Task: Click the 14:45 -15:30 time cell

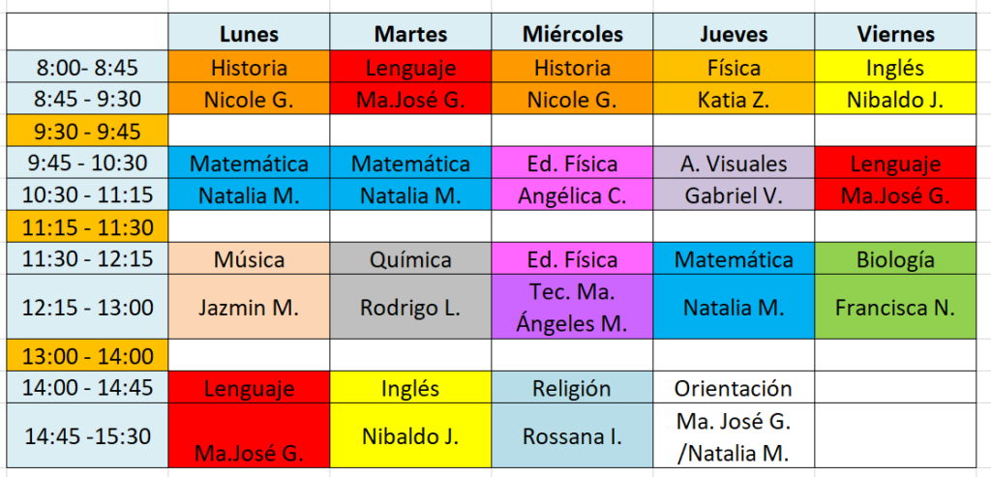Action: click(x=87, y=435)
